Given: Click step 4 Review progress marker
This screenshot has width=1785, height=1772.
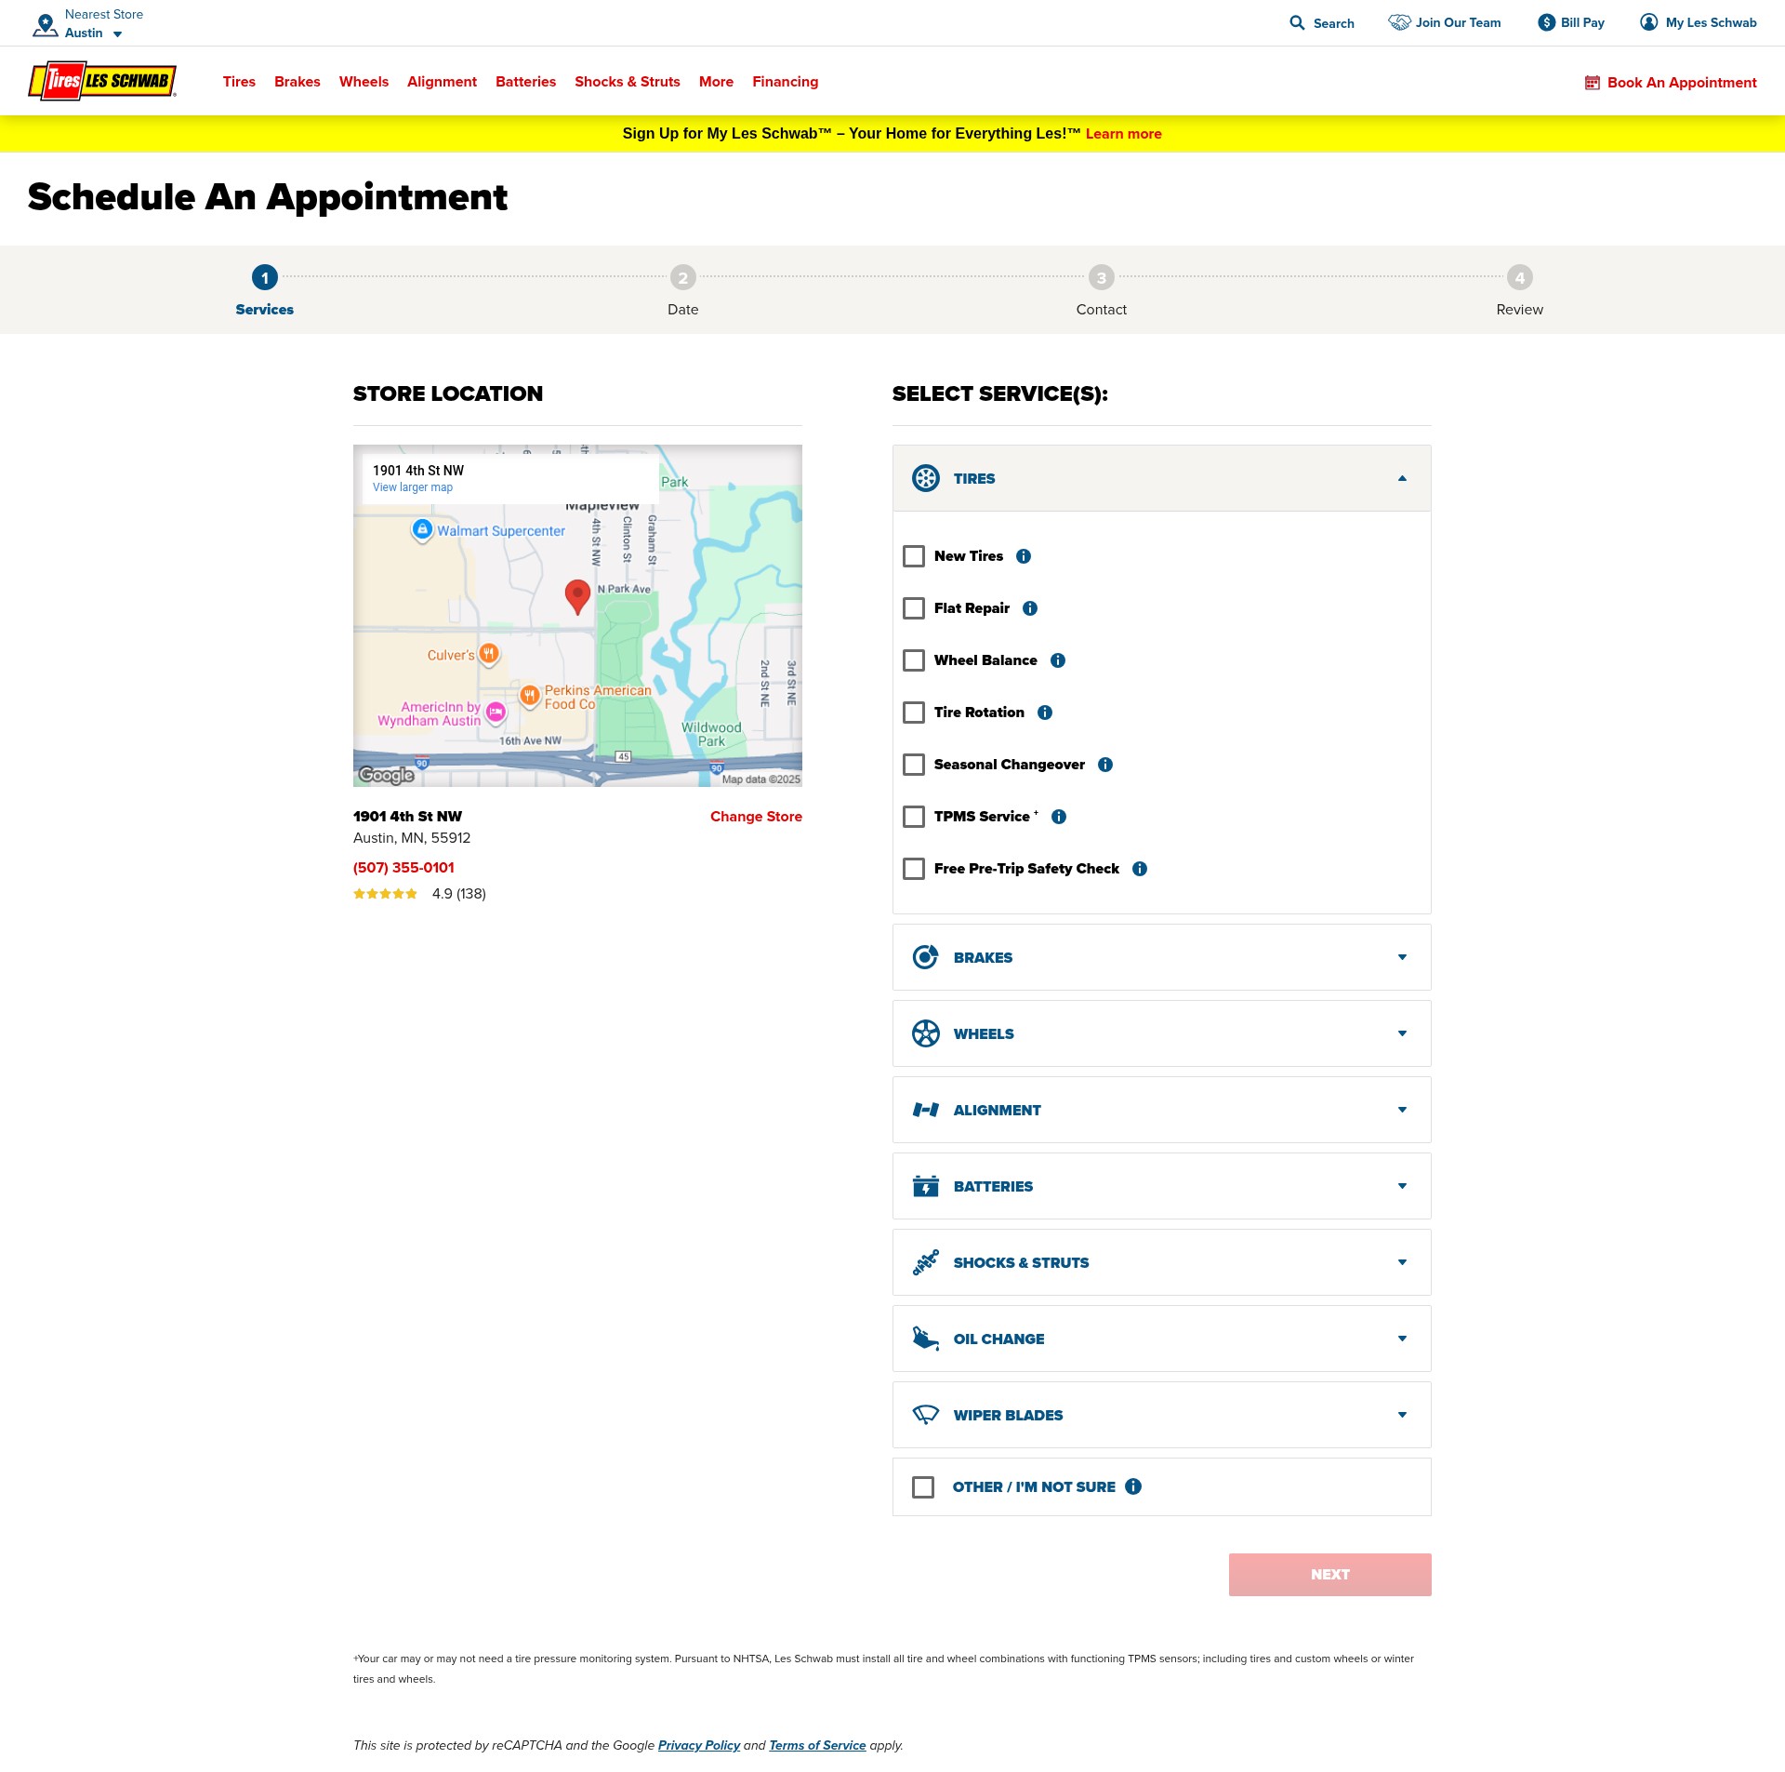Looking at the screenshot, I should coord(1520,277).
